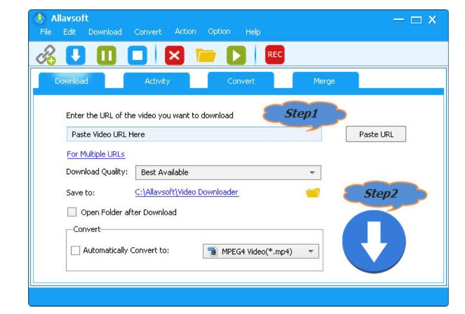This screenshot has height=314, width=465.
Task: Open the Help menu
Action: point(252,32)
